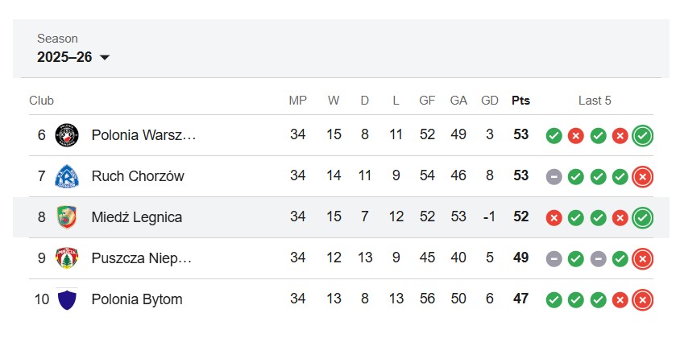
Task: Open the Ruch Chorzów team link
Action: click(x=138, y=176)
